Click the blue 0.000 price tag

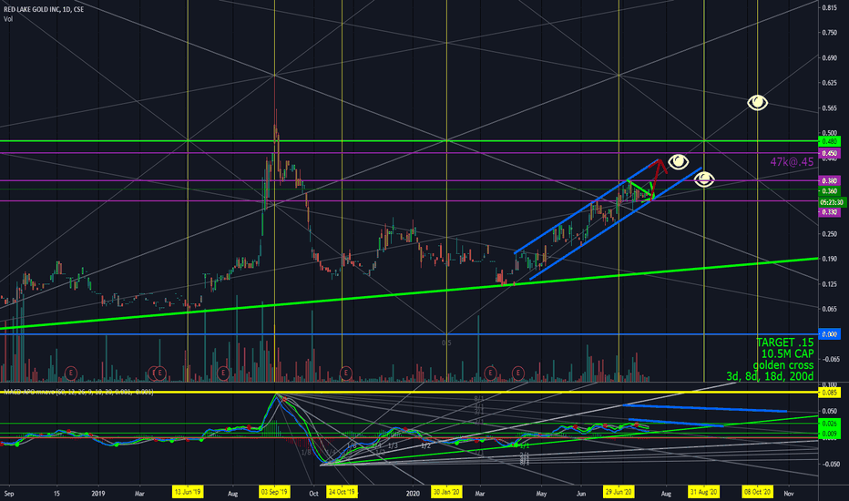click(830, 334)
